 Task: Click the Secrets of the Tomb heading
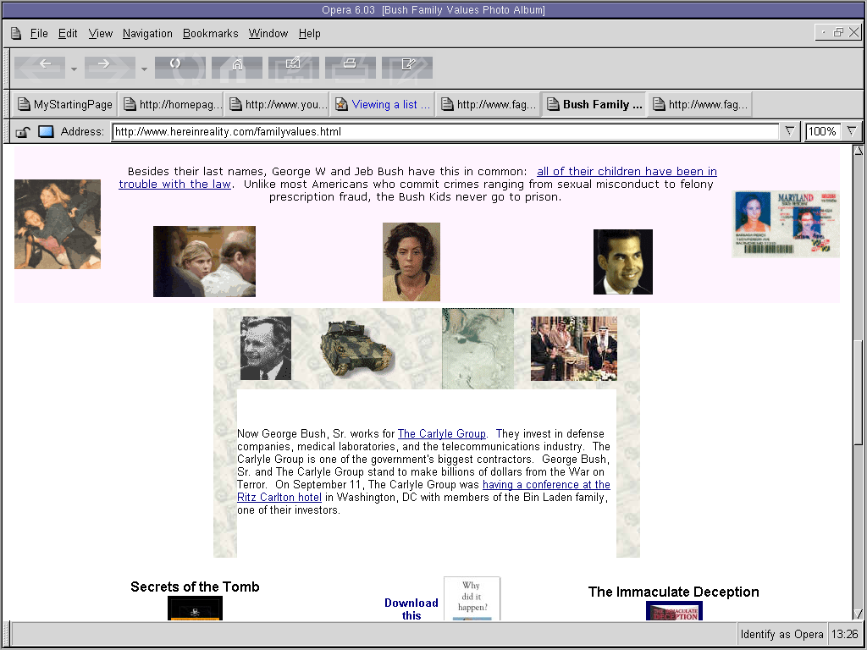pyautogui.click(x=195, y=587)
